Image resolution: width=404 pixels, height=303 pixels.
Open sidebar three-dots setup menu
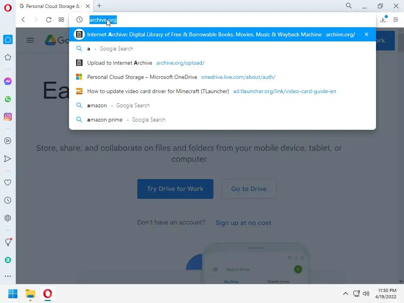tap(8, 276)
